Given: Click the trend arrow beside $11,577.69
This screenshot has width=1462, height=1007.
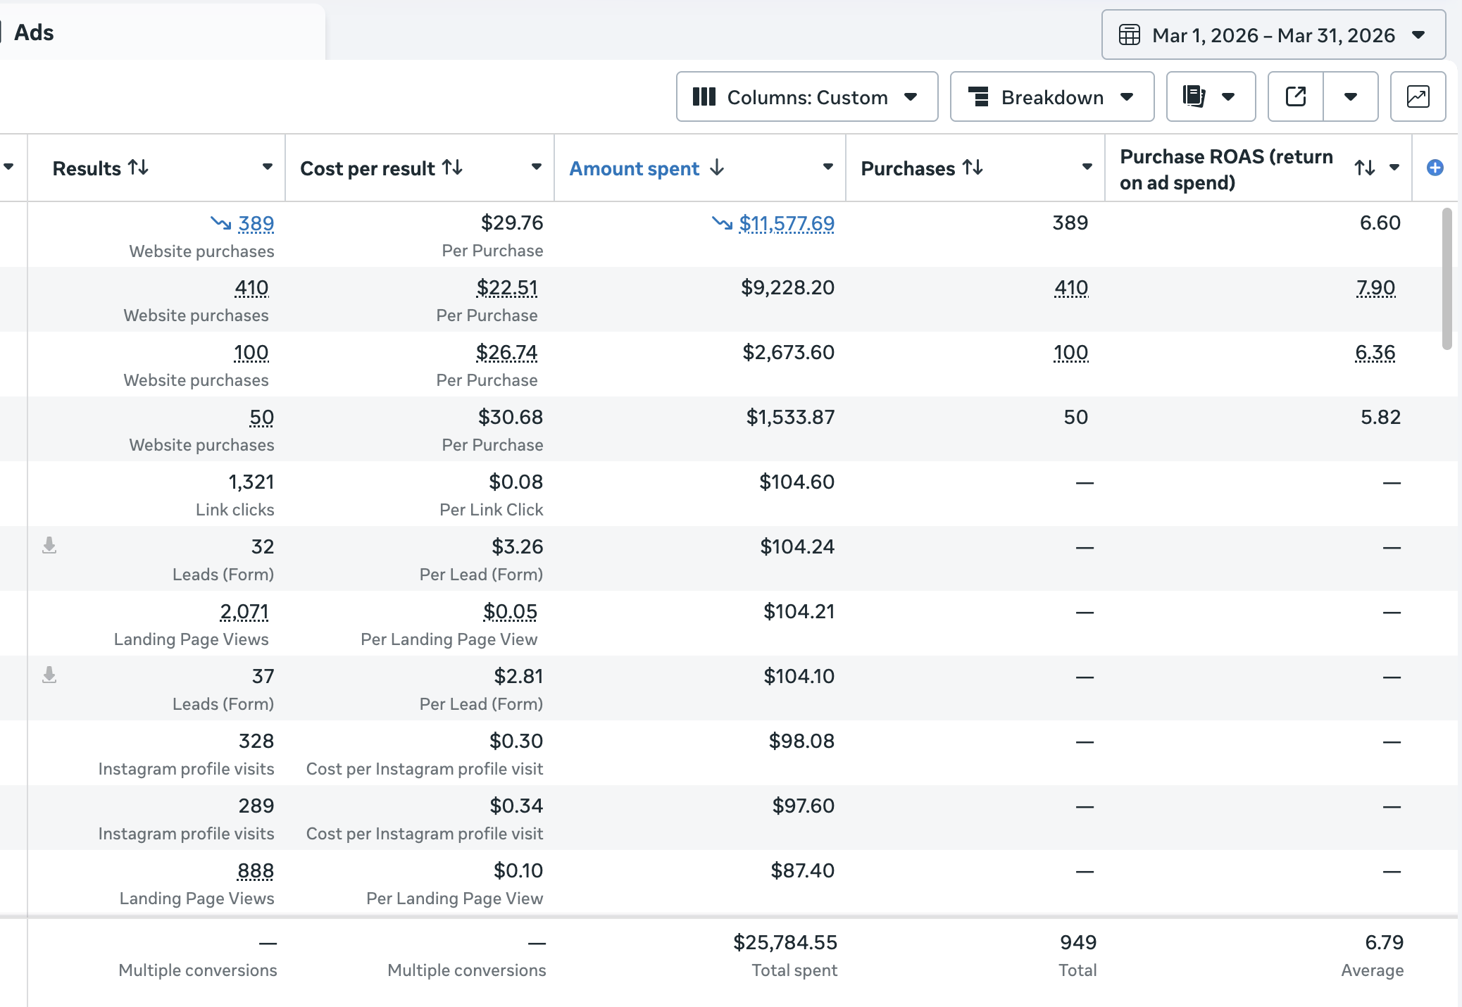Looking at the screenshot, I should [722, 223].
